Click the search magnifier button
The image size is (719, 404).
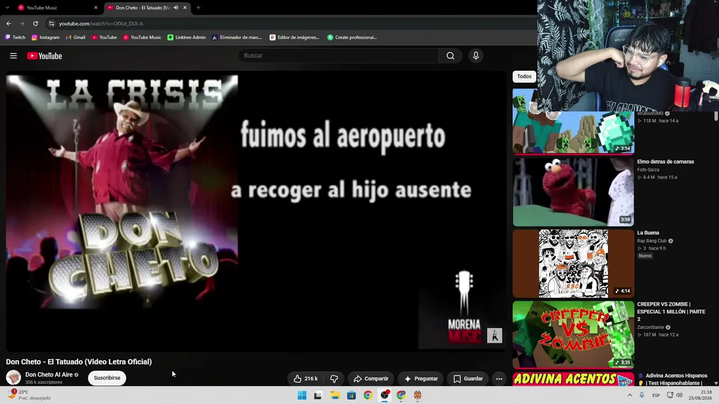(450, 56)
